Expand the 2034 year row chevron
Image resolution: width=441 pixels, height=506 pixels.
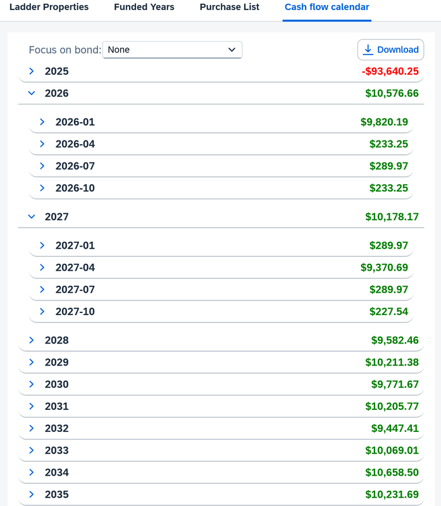tap(31, 472)
